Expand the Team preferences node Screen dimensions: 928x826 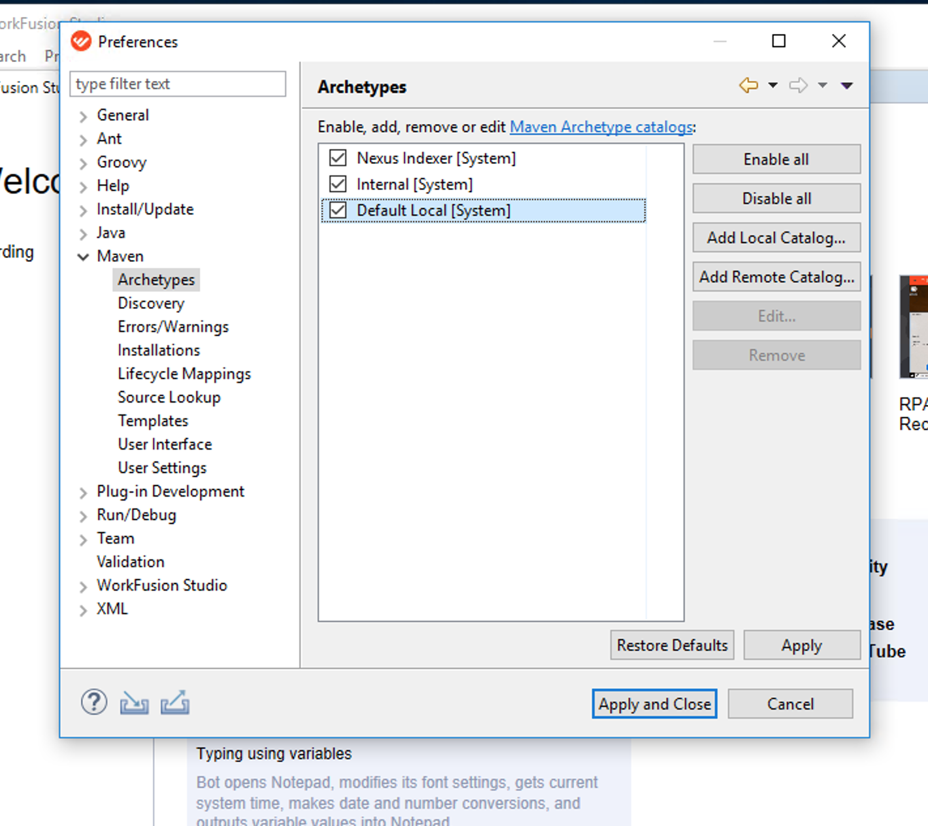(83, 540)
